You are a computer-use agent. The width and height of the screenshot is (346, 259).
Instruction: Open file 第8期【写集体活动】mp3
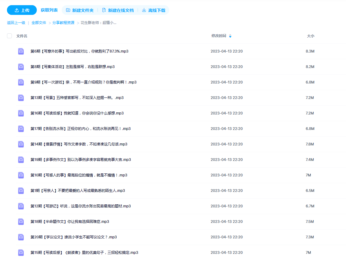(73, 66)
